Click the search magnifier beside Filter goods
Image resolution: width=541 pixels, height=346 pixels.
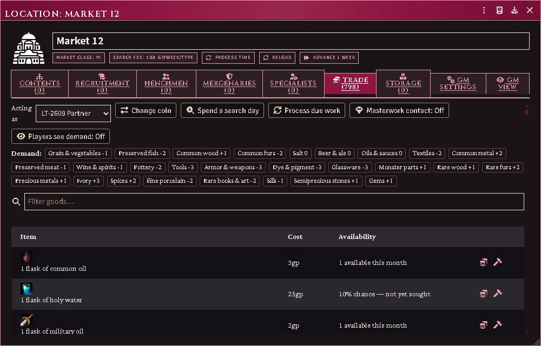tap(16, 202)
